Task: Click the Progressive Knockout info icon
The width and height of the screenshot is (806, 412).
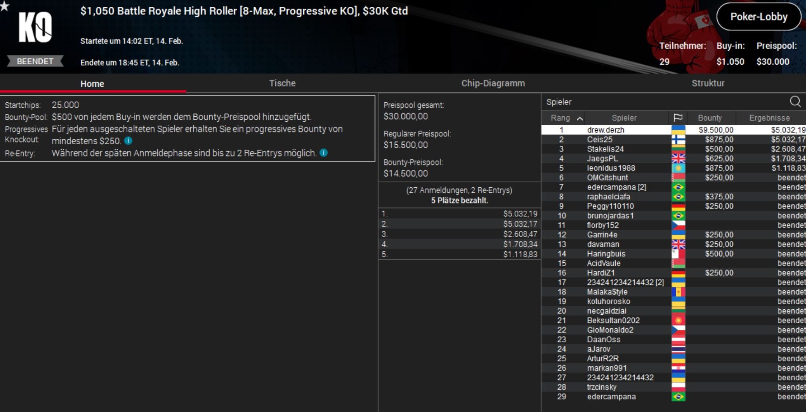Action: [128, 141]
